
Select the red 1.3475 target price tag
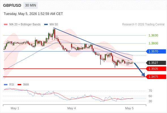point(156,77)
